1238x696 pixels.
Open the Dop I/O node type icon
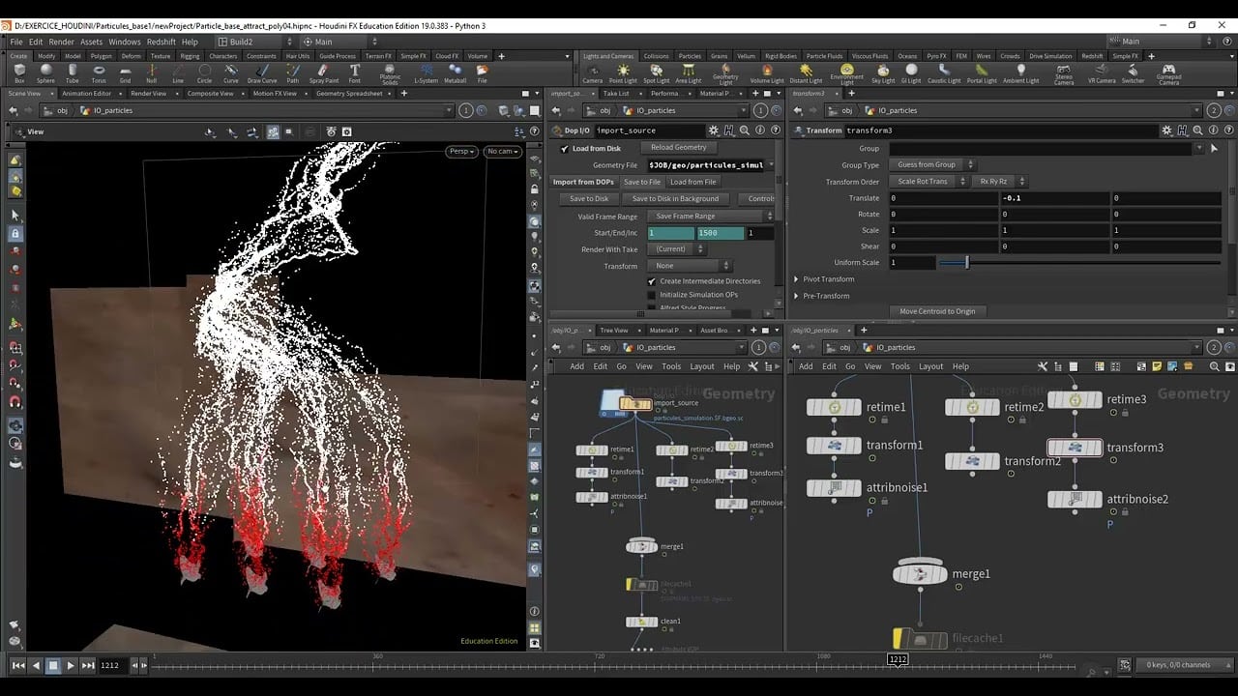558,130
